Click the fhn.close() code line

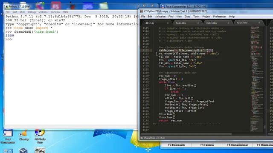point(167,117)
